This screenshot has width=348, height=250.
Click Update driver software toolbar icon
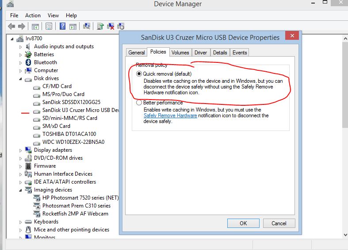[100, 26]
